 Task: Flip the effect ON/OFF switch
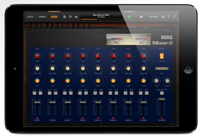click(x=162, y=56)
